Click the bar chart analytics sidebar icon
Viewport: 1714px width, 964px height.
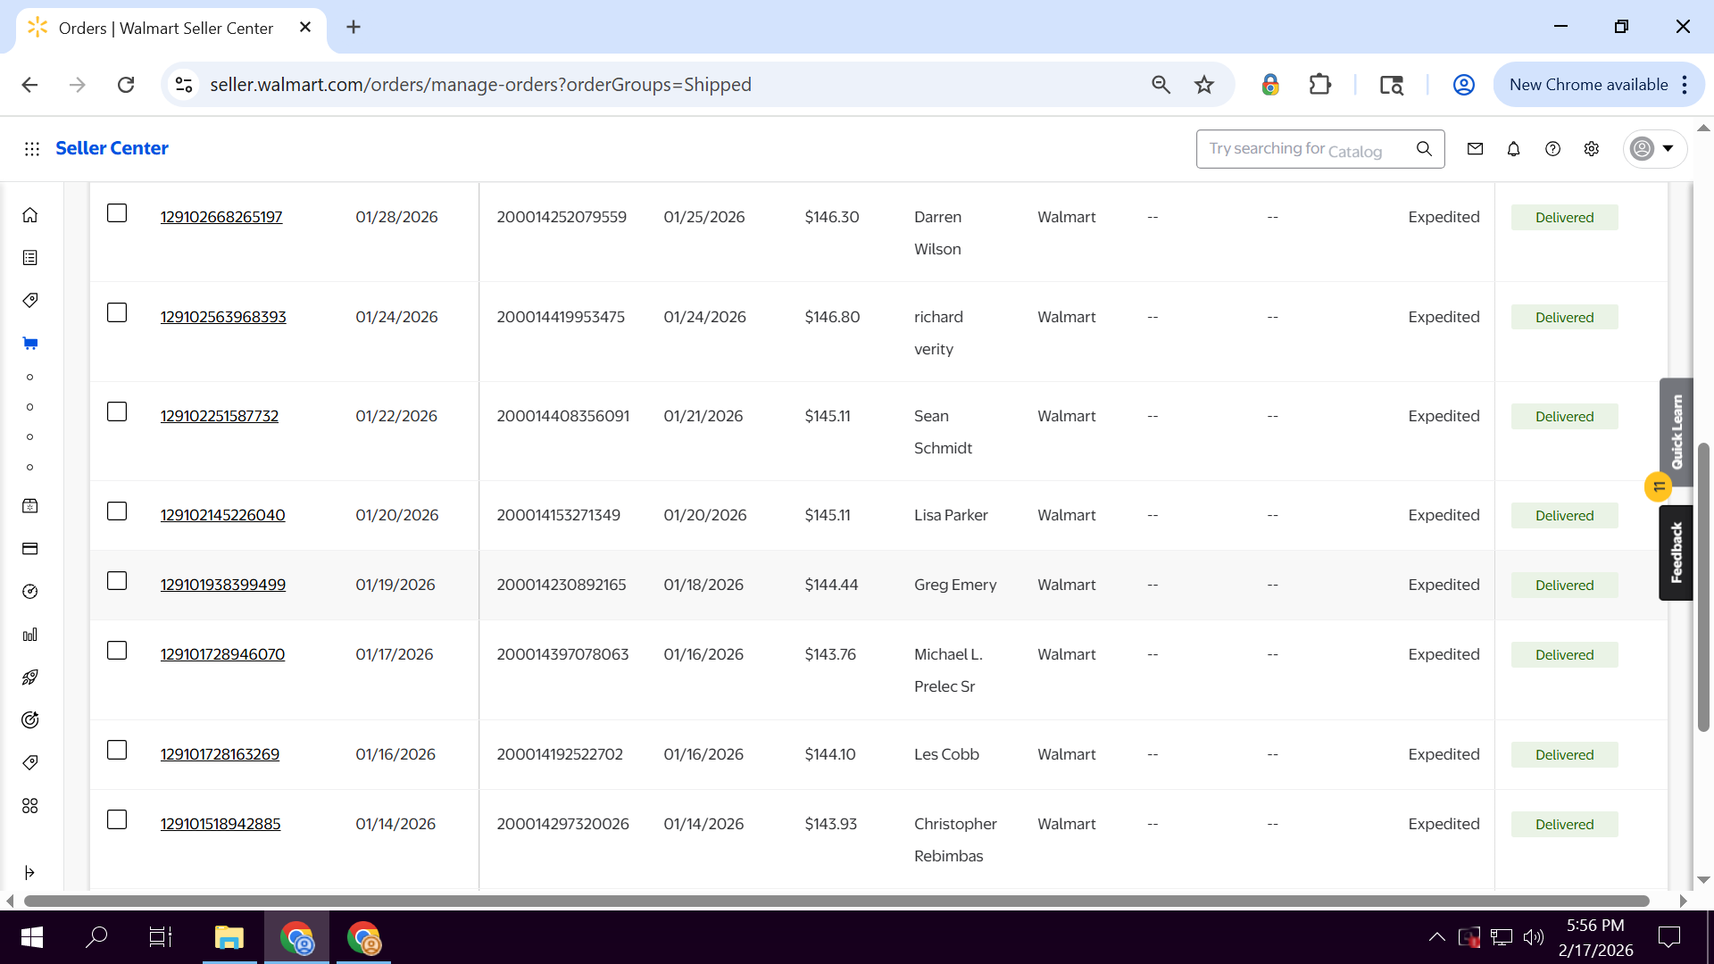[x=30, y=635]
